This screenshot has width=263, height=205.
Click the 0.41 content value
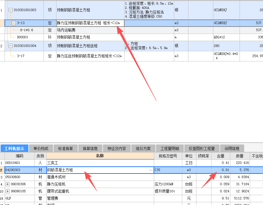(225, 163)
